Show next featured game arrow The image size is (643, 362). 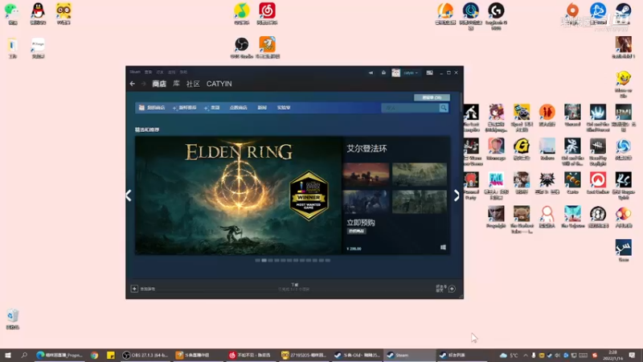pyautogui.click(x=457, y=195)
